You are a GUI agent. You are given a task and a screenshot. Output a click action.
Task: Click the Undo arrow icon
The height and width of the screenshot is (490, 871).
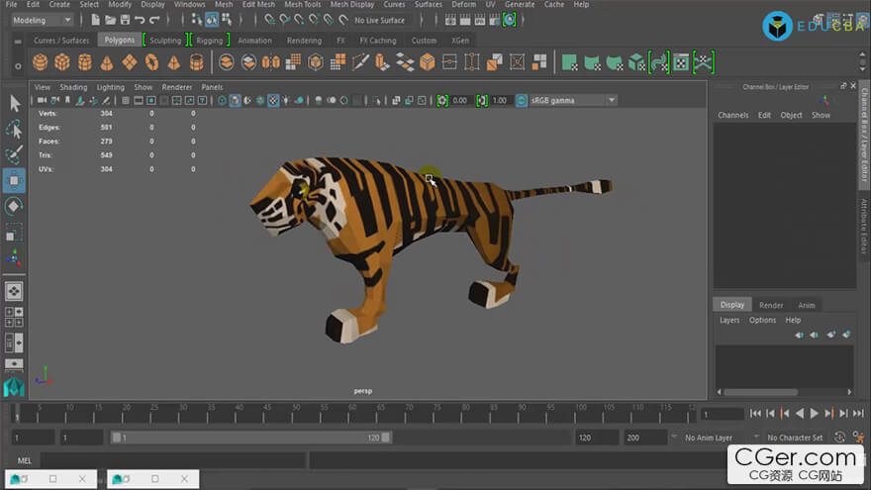(x=140, y=20)
